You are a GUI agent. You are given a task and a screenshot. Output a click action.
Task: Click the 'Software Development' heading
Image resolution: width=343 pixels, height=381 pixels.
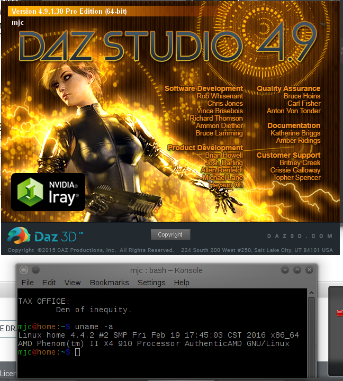(204, 88)
